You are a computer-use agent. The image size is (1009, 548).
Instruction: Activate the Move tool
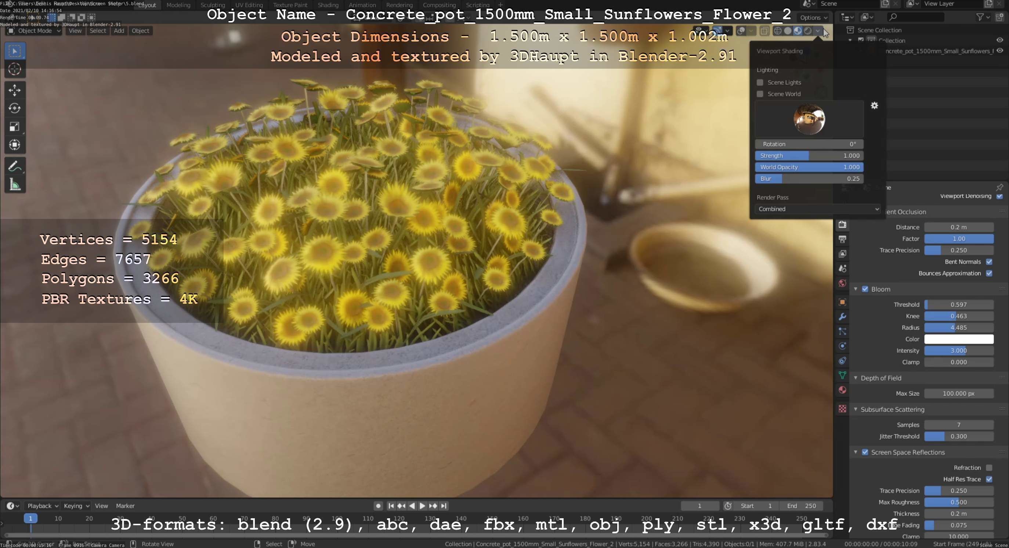(x=15, y=90)
